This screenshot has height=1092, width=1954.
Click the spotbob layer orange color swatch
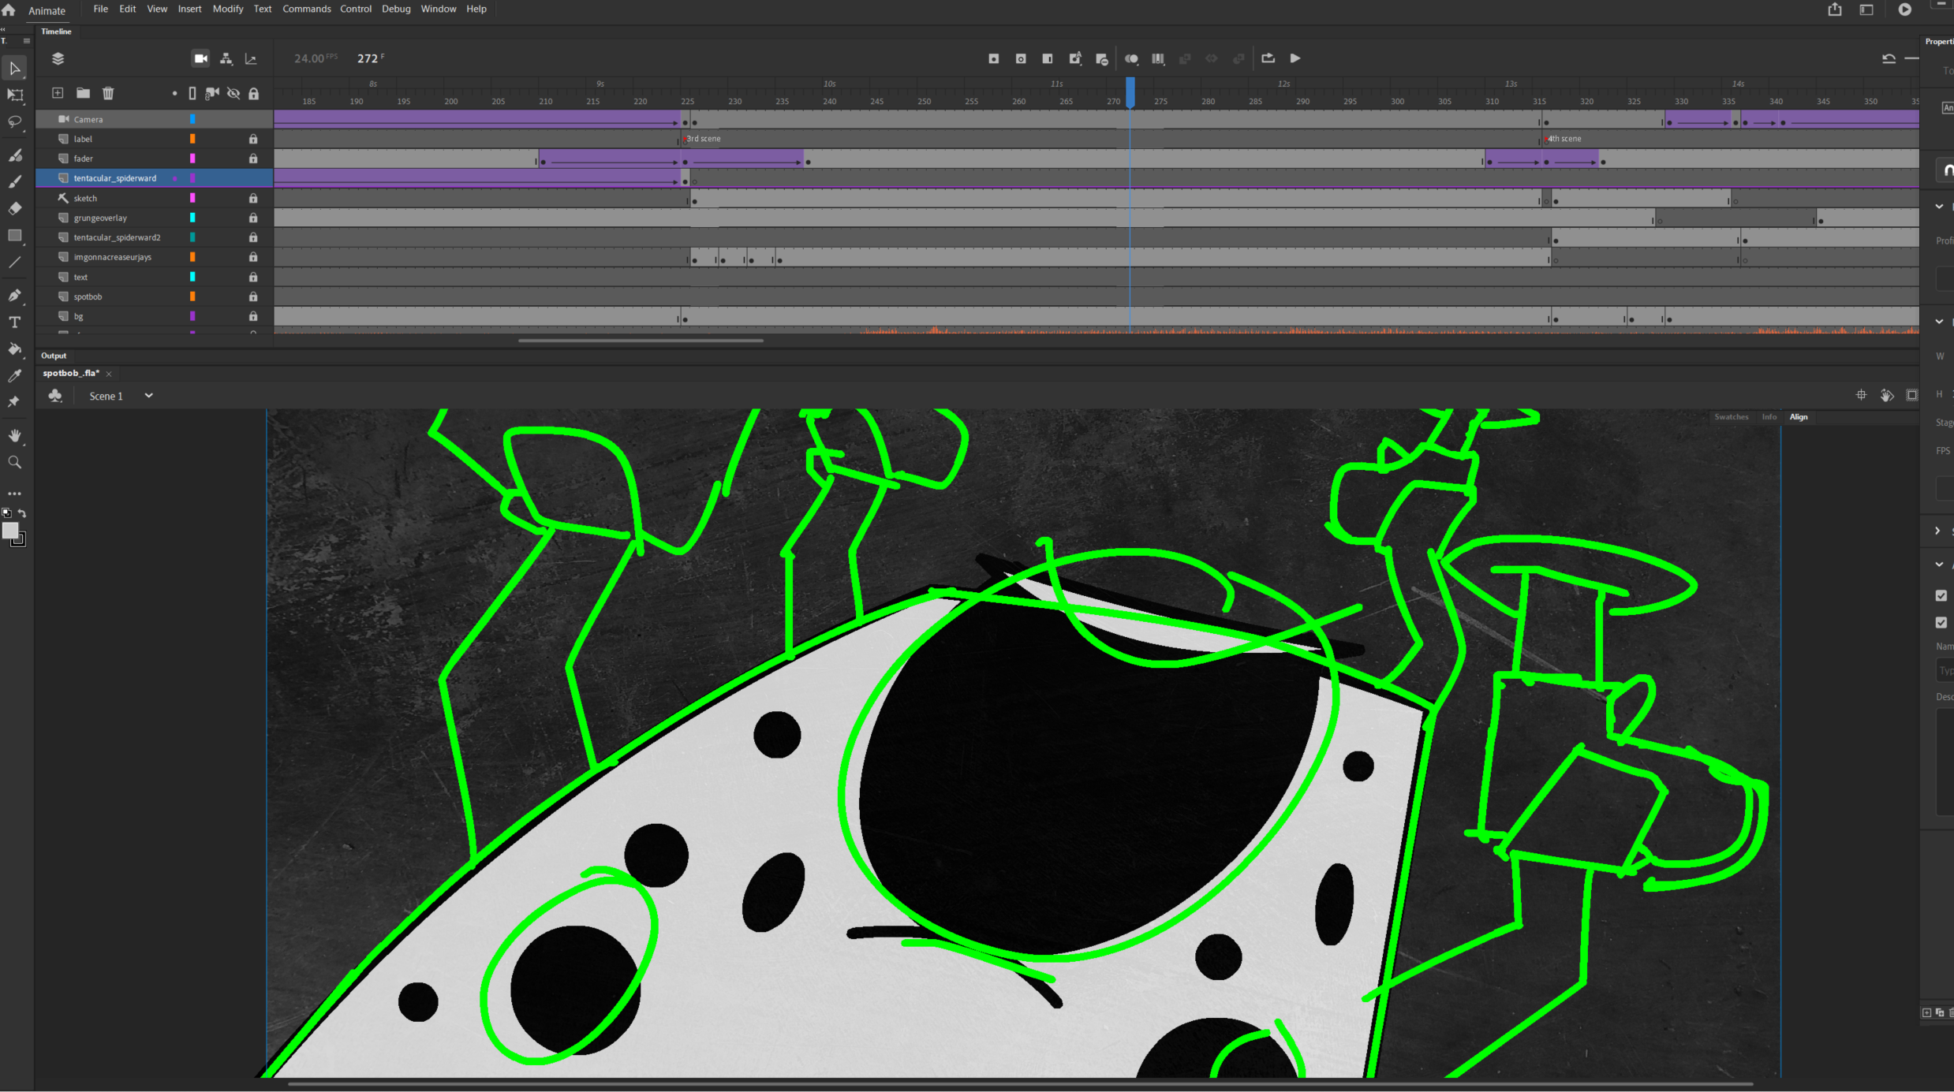(x=192, y=296)
